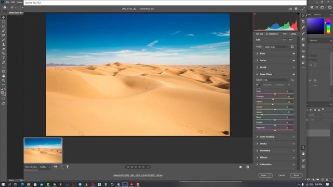The image size is (333, 187).
Task: Select the Crop tool in Camera Raw sidebar
Action: pyautogui.click(x=303, y=21)
